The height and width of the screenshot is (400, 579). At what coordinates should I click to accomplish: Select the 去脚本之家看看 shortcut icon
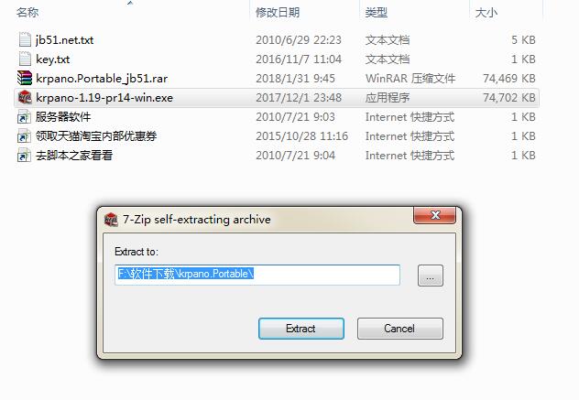point(24,156)
